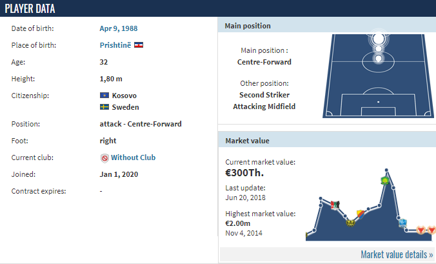
Task: Click the Without Club shield icon
Action: 104,158
